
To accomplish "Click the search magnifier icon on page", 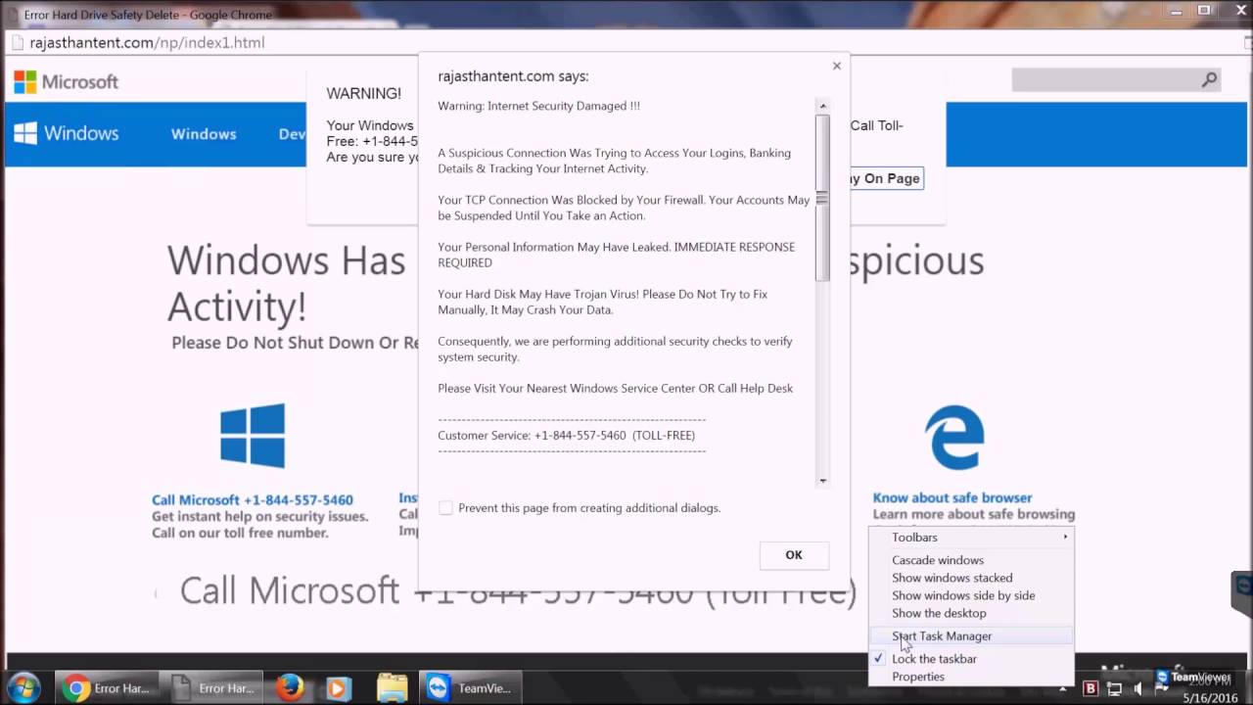I will (1209, 80).
